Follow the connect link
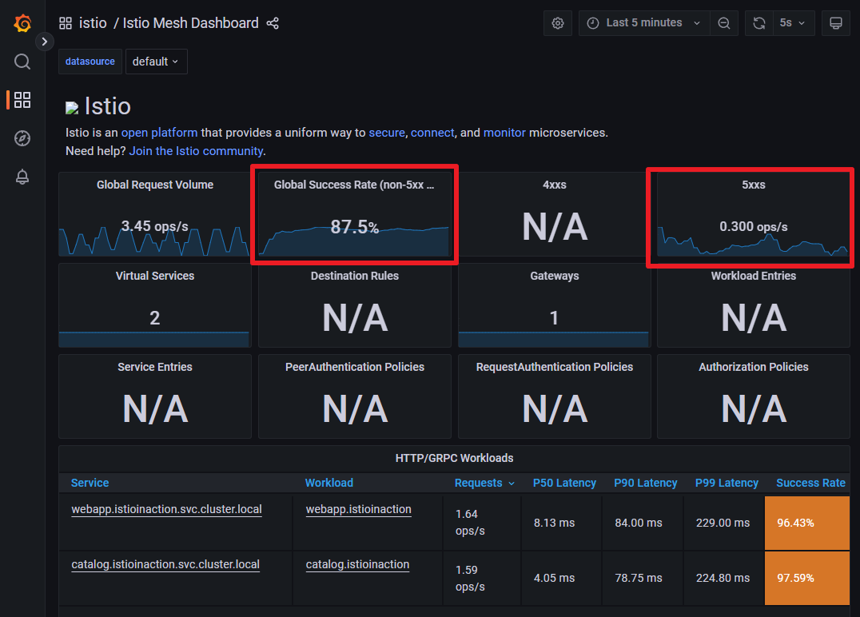Screen dimensions: 860x617 (432, 133)
